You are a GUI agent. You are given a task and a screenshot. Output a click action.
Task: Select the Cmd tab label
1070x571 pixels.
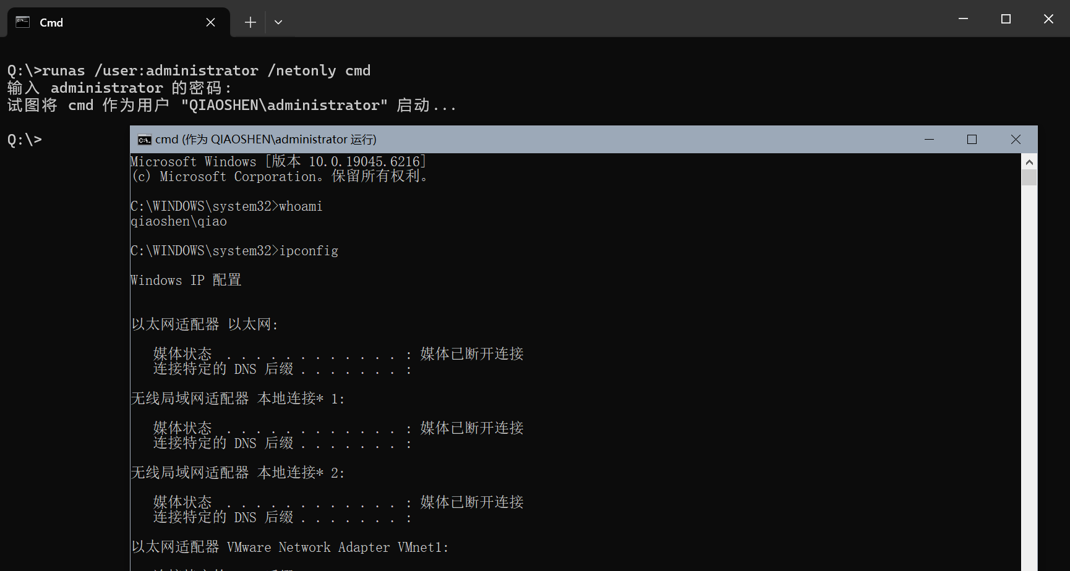51,23
